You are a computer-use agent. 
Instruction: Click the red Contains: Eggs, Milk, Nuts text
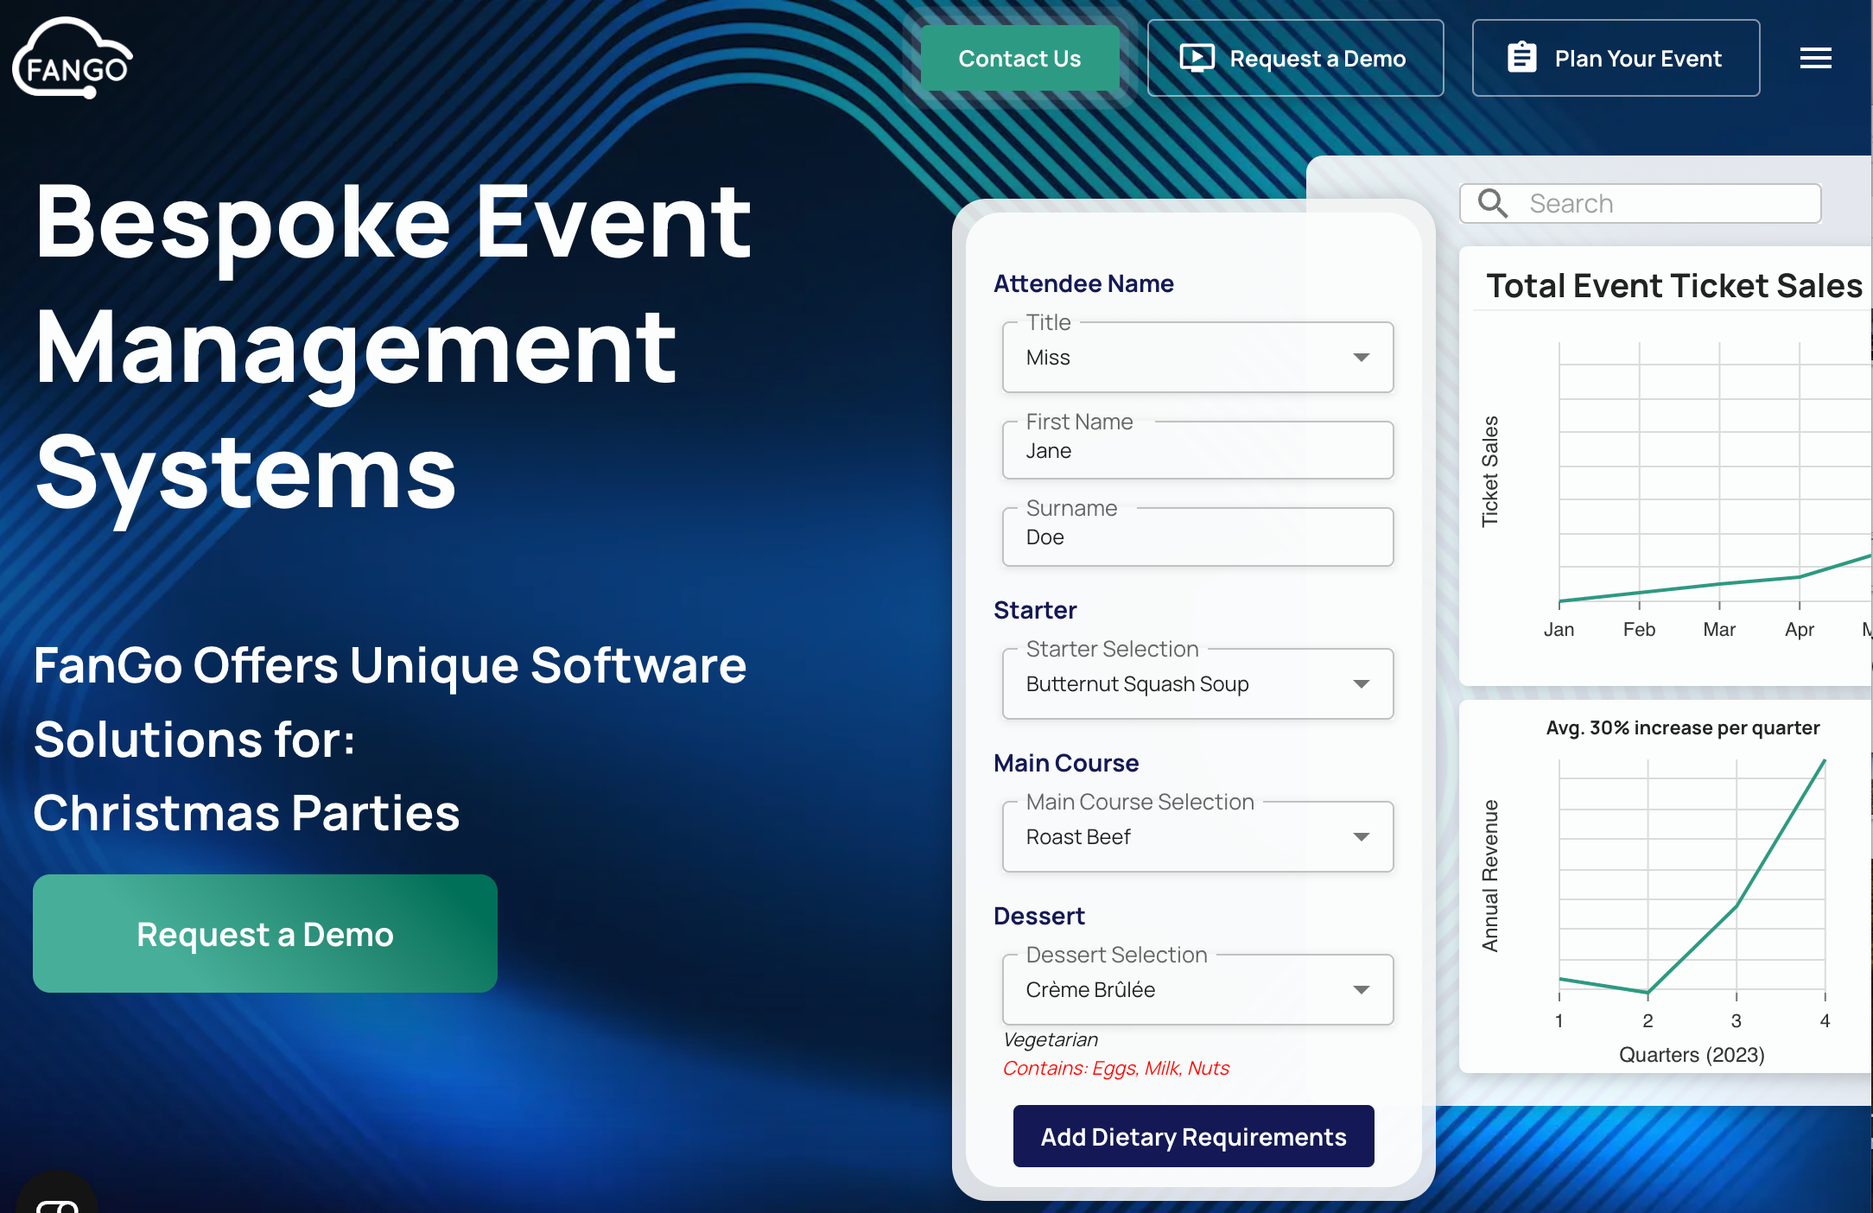1116,1068
